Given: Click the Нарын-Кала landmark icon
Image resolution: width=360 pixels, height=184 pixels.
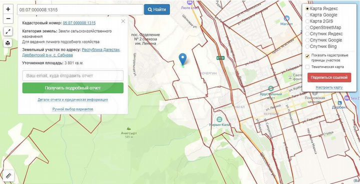Looking at the screenshot, I should (219, 119).
